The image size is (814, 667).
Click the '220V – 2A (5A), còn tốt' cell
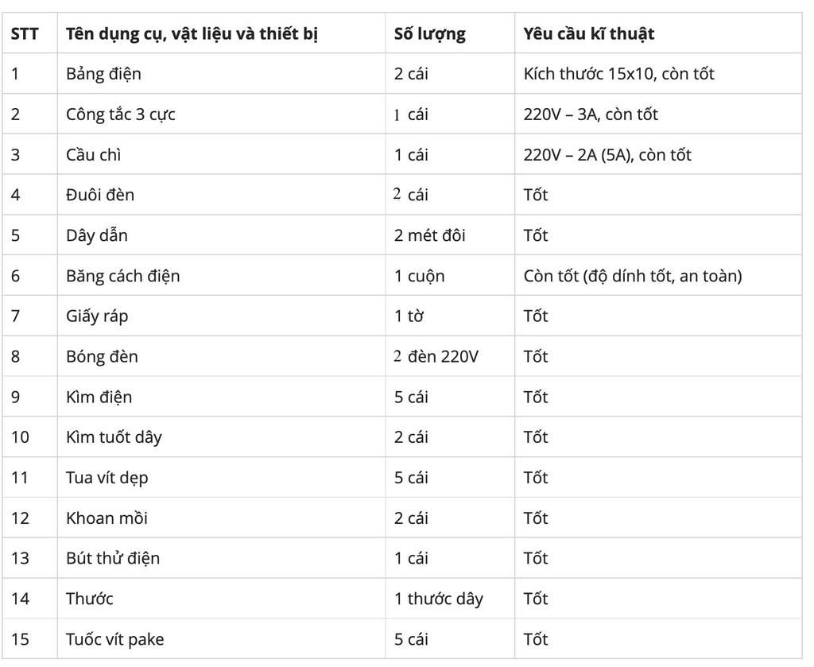[607, 155]
